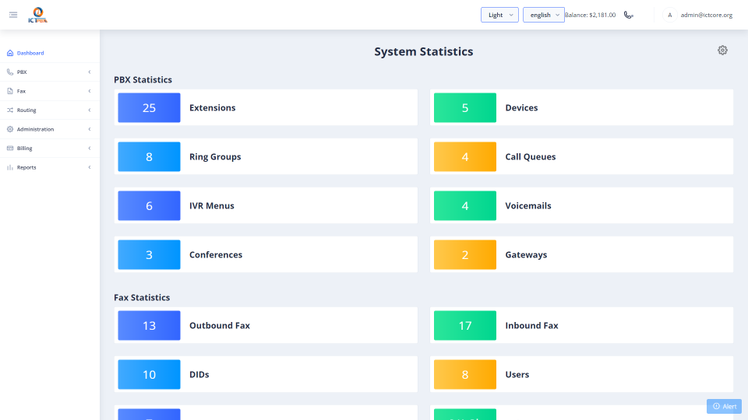Image resolution: width=748 pixels, height=420 pixels.
Task: Expand the Routing menu chevron
Action: [89, 110]
